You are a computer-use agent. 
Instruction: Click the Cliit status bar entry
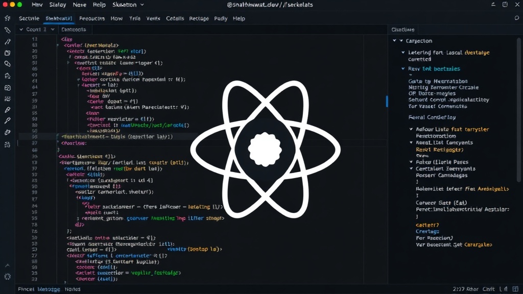[489, 289]
